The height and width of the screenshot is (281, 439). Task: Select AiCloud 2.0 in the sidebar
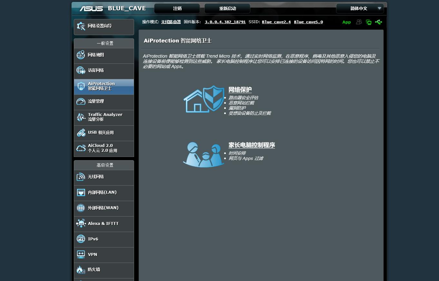[104, 148]
